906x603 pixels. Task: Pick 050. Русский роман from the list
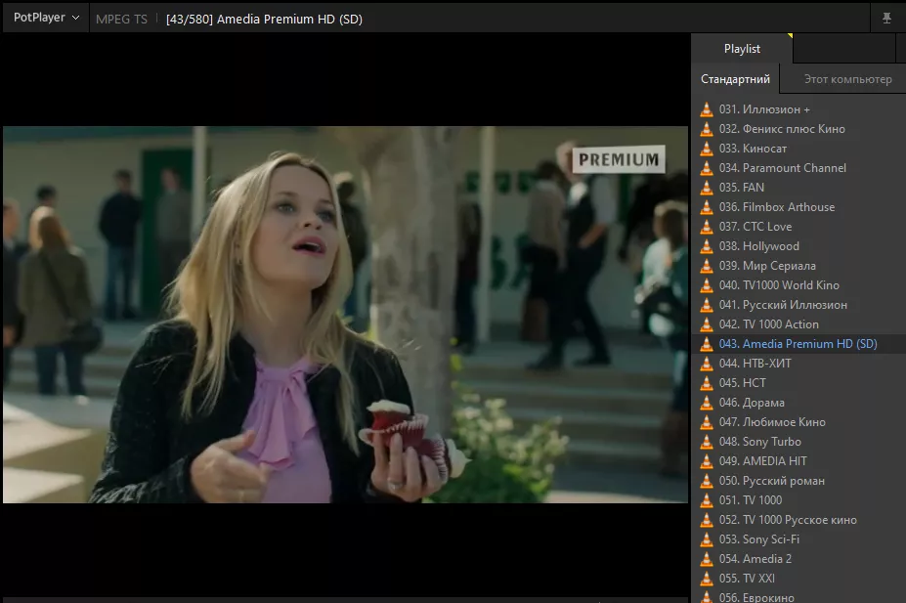tap(799, 481)
